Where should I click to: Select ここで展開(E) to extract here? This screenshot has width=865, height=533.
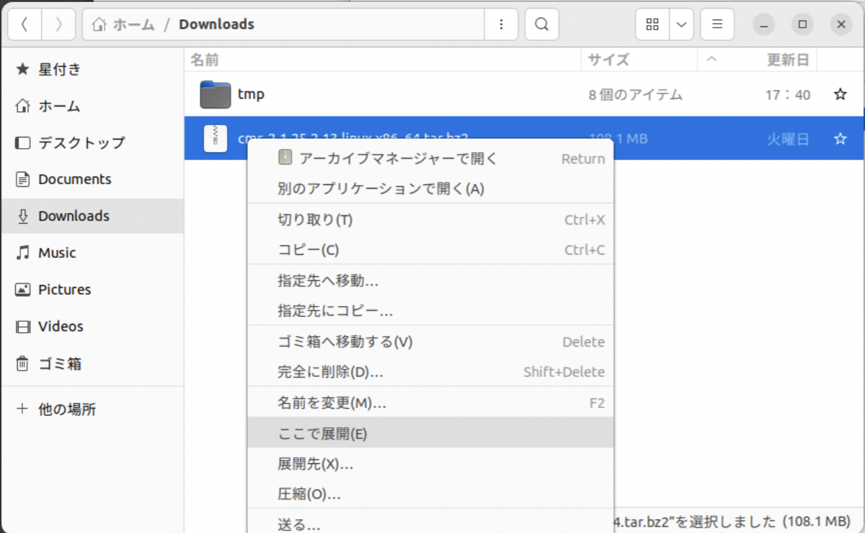pos(322,434)
